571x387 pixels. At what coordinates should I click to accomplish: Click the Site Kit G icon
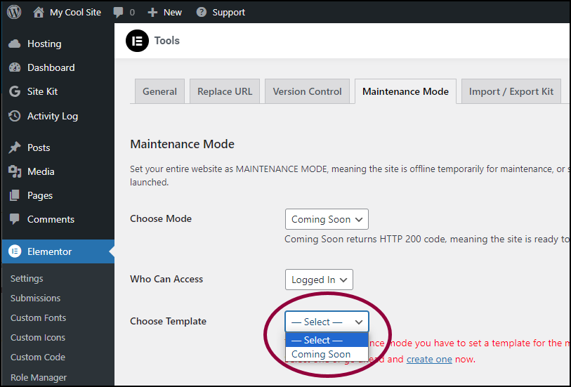(15, 91)
